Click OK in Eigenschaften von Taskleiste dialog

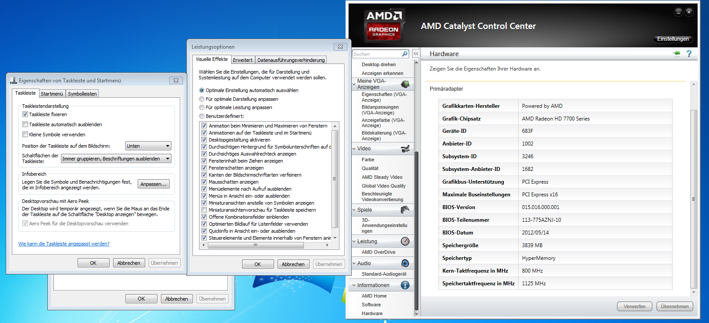(93, 263)
